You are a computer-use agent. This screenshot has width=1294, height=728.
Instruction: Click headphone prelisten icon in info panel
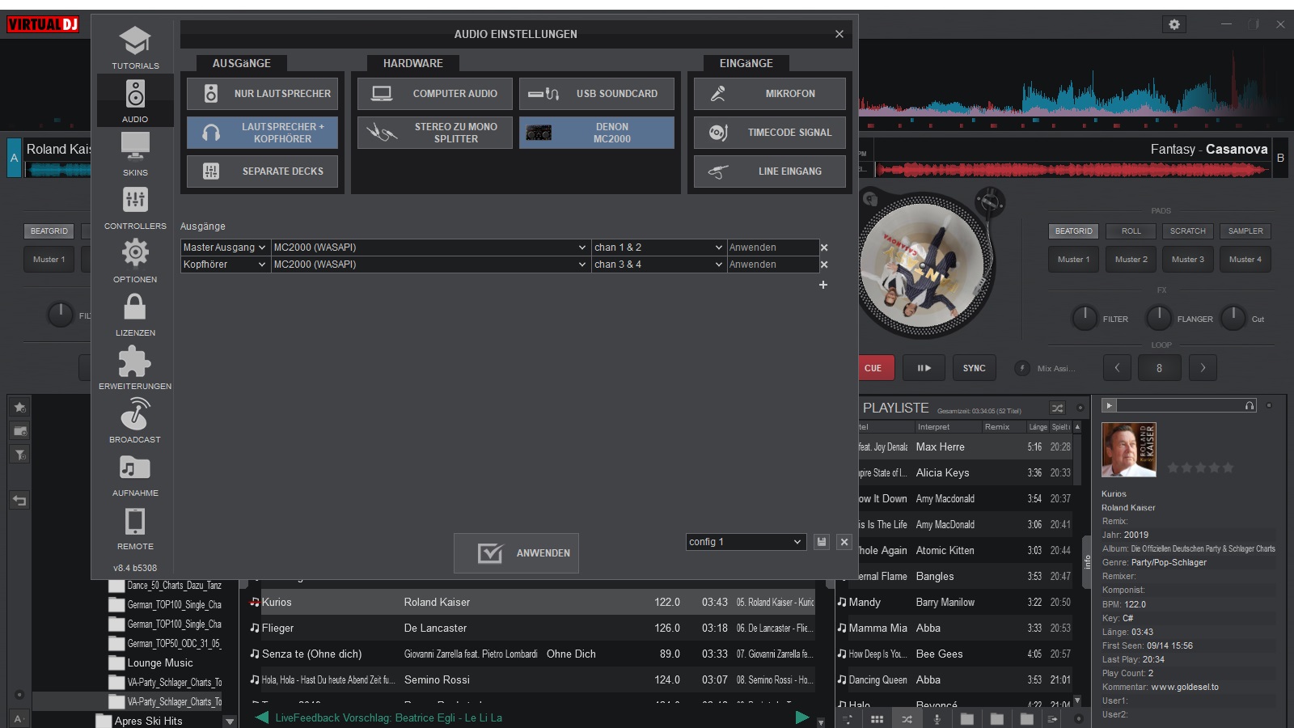[1250, 405]
